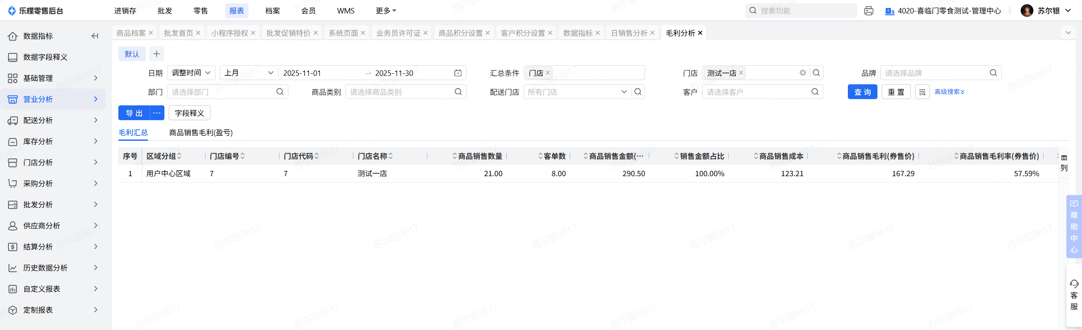Open 客服 customer service widget
This screenshot has width=1082, height=330.
pyautogui.click(x=1074, y=295)
